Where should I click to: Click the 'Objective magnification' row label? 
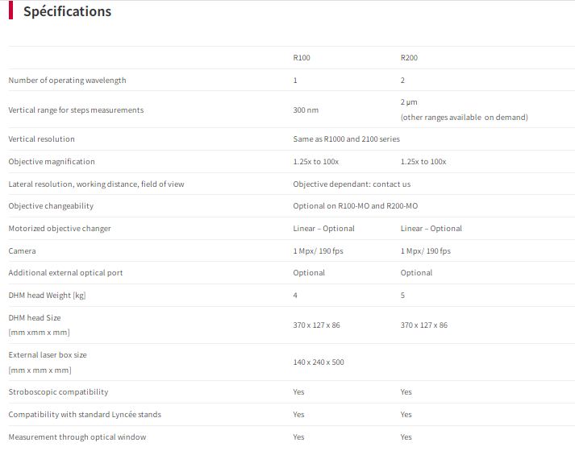coord(52,162)
